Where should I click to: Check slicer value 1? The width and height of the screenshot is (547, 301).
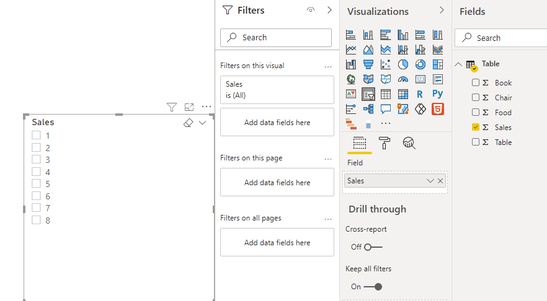point(36,135)
